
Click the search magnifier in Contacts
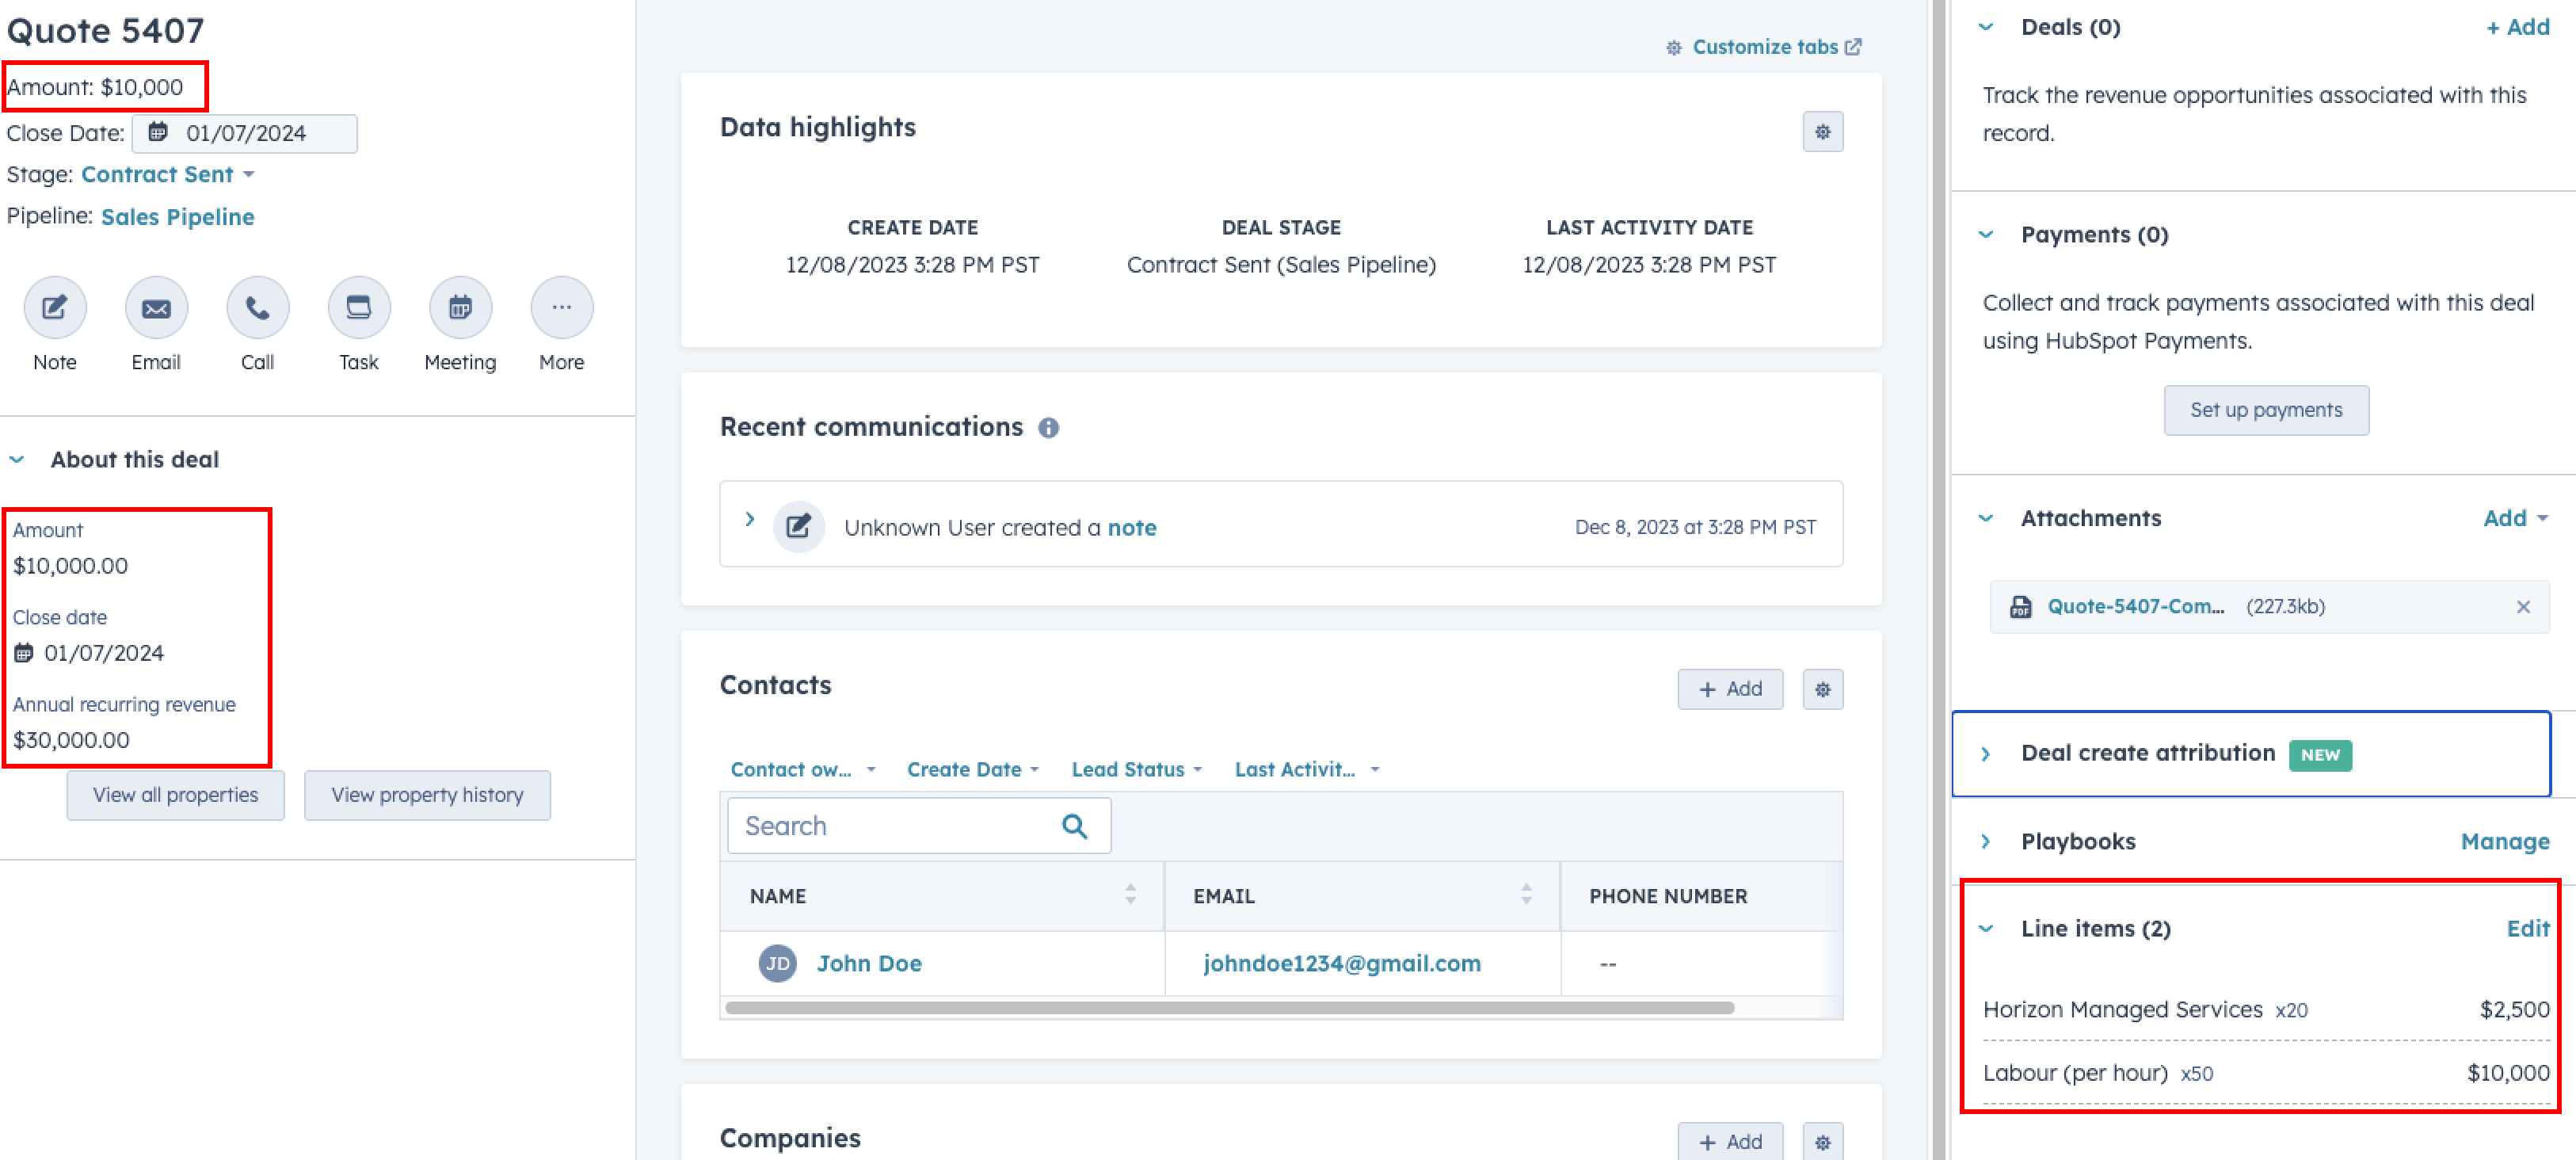pos(1074,826)
